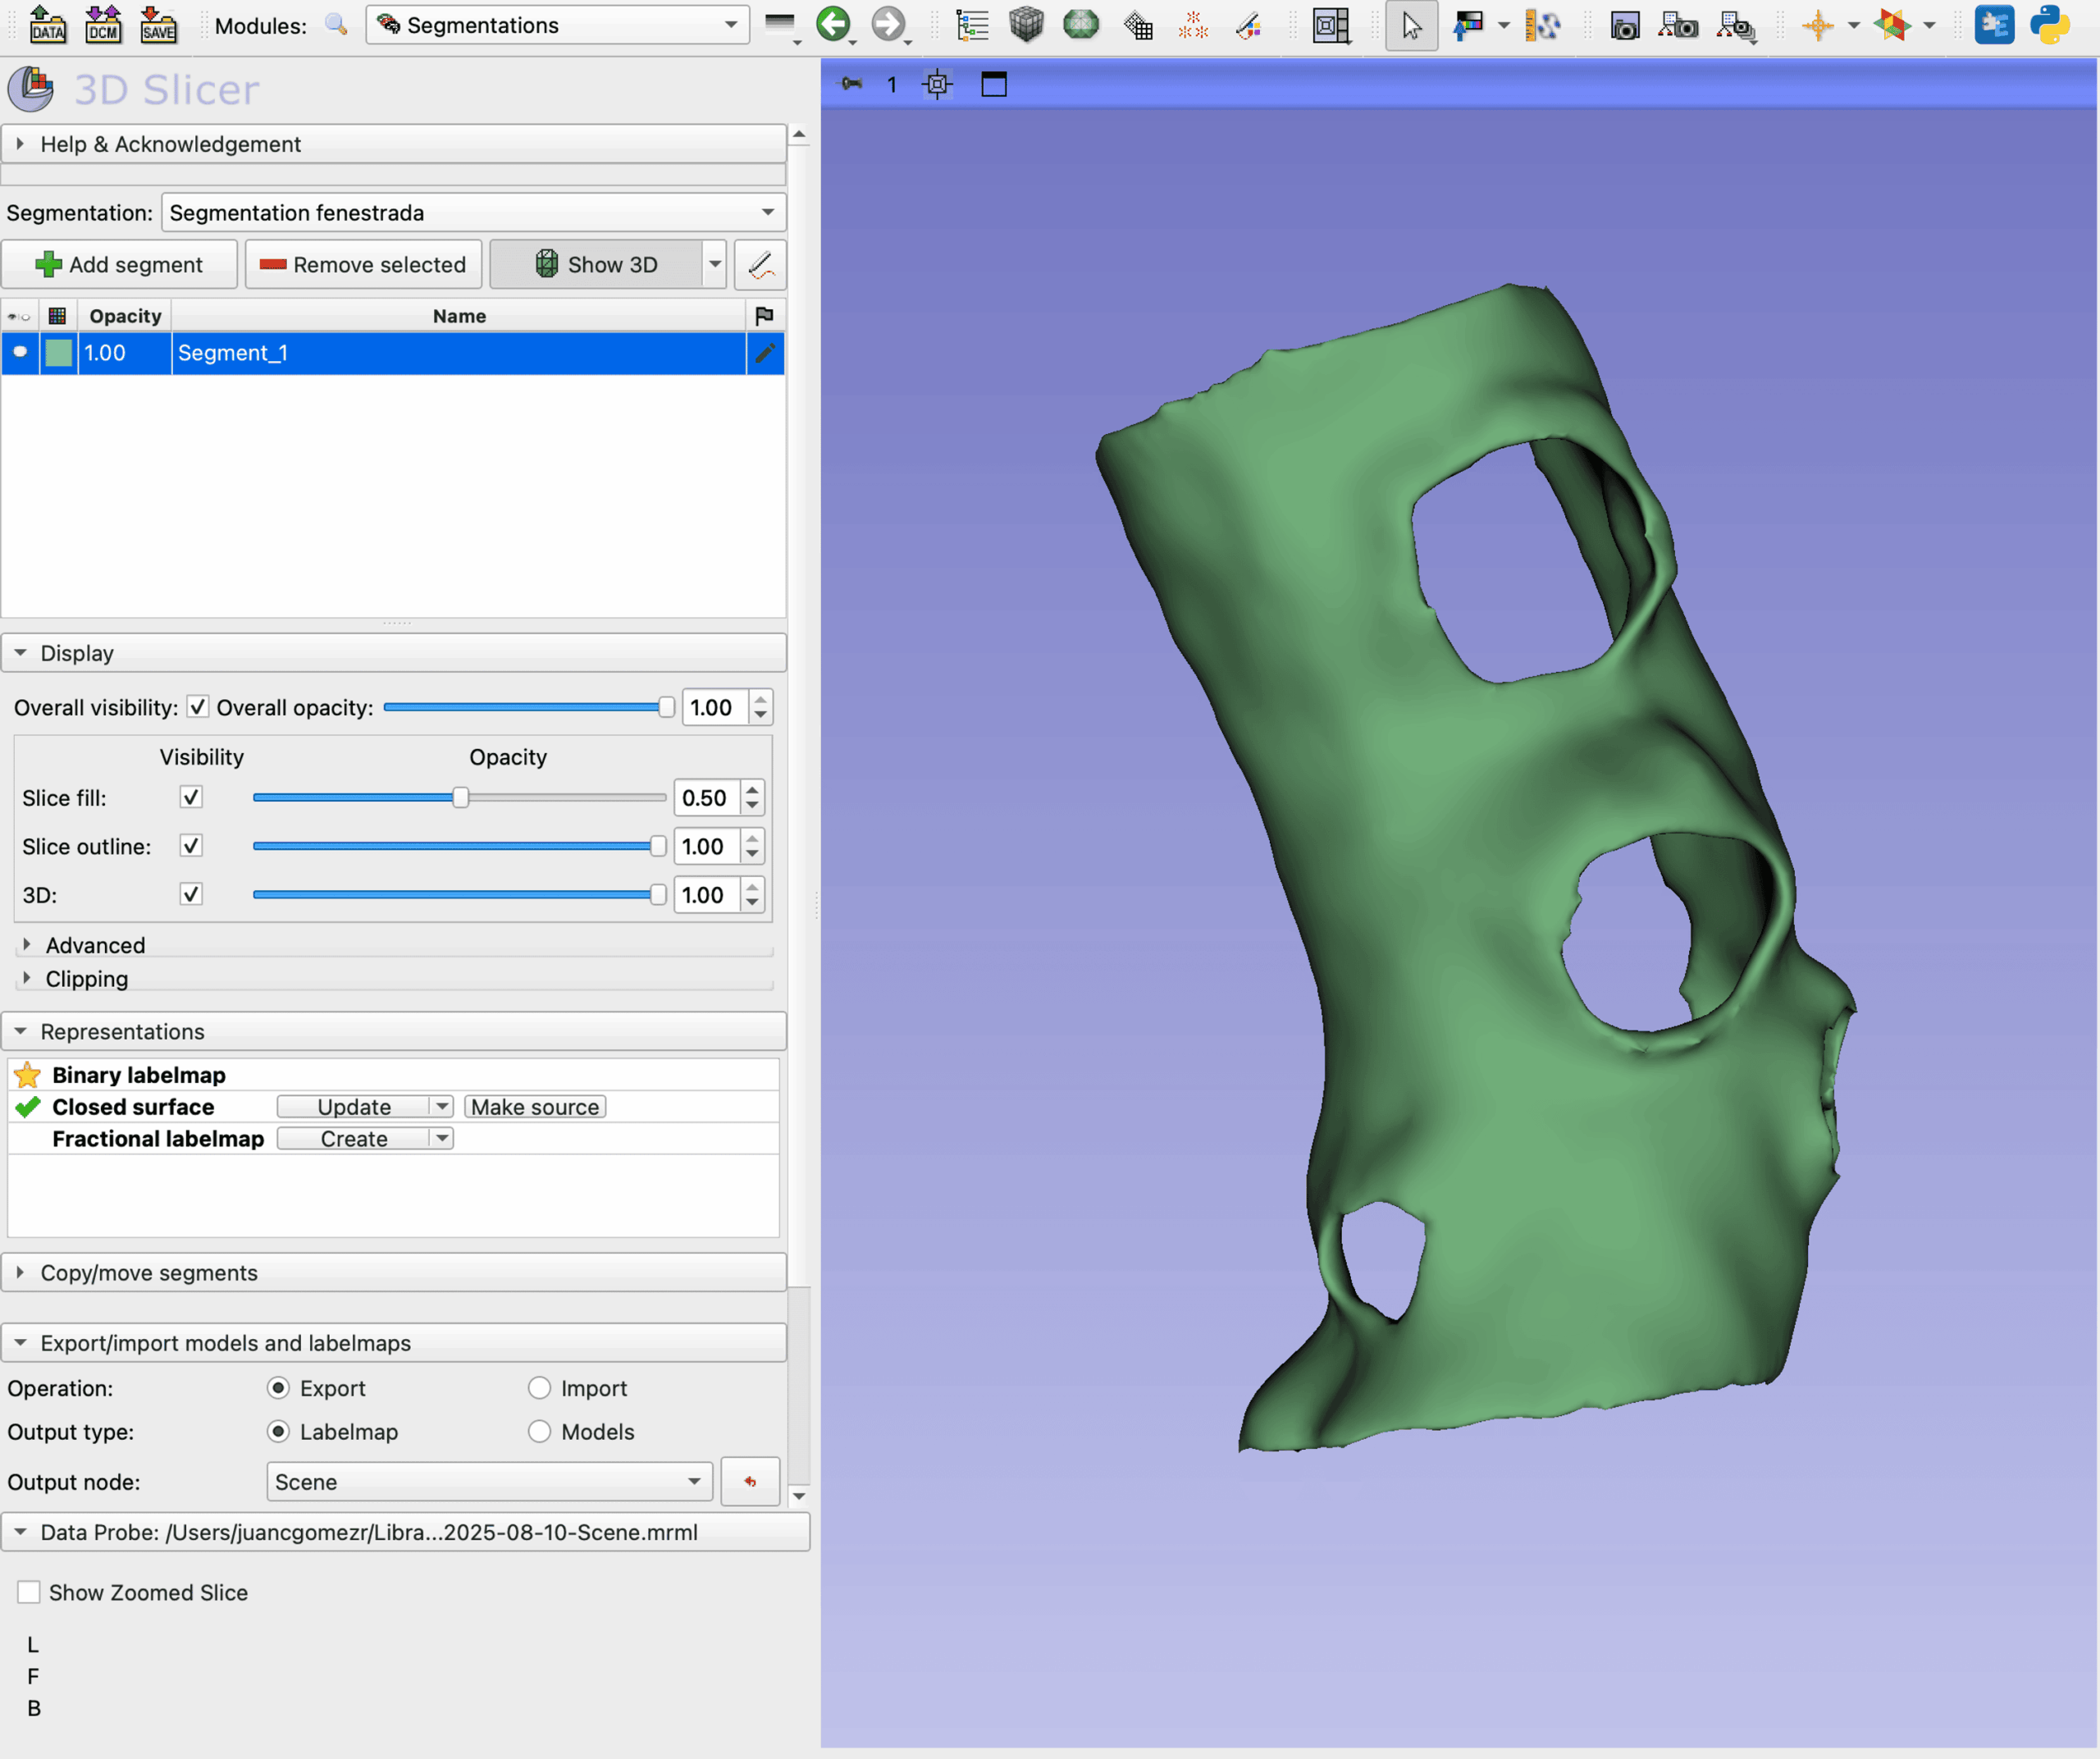
Task: Center the 3D view
Action: [x=937, y=85]
